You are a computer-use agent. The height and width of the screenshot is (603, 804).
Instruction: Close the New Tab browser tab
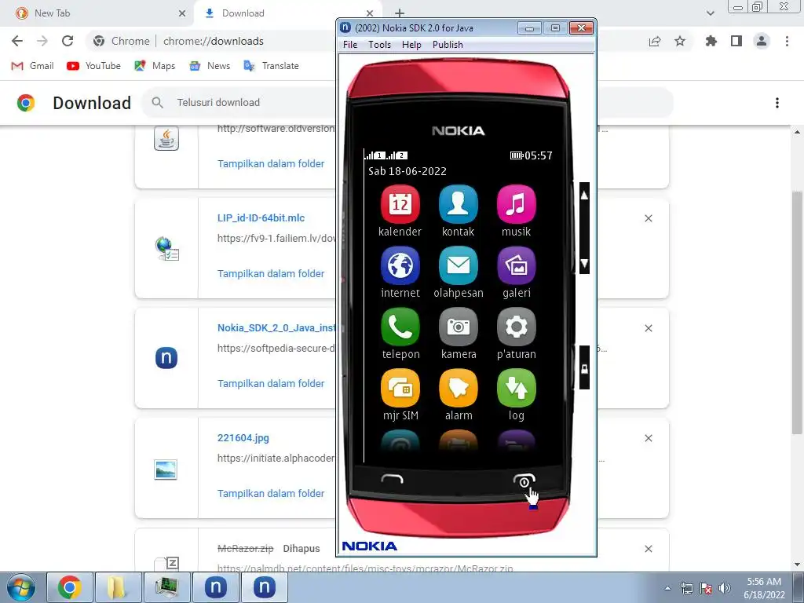click(x=182, y=13)
